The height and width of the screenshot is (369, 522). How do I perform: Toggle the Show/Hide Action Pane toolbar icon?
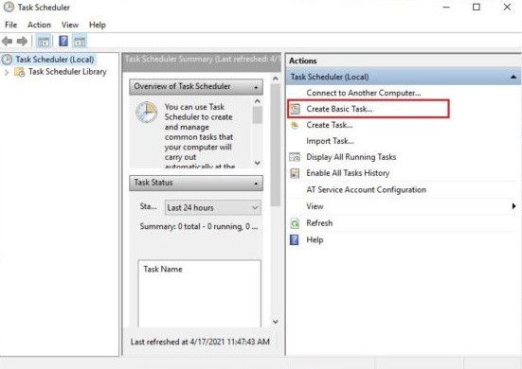(80, 42)
